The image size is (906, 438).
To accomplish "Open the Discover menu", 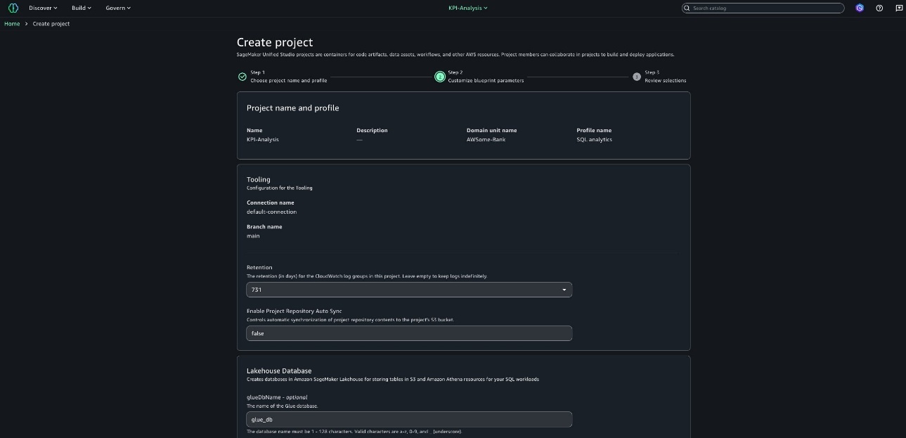I will pos(43,8).
